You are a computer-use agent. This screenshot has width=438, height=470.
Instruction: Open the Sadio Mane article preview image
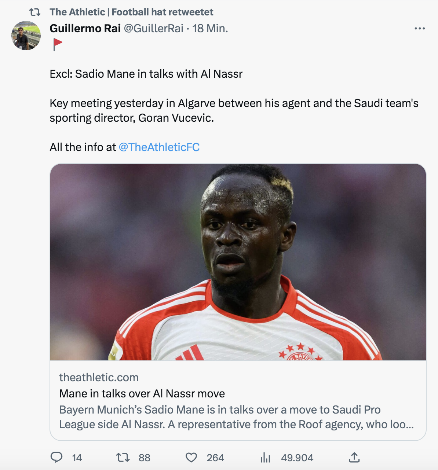click(238, 262)
